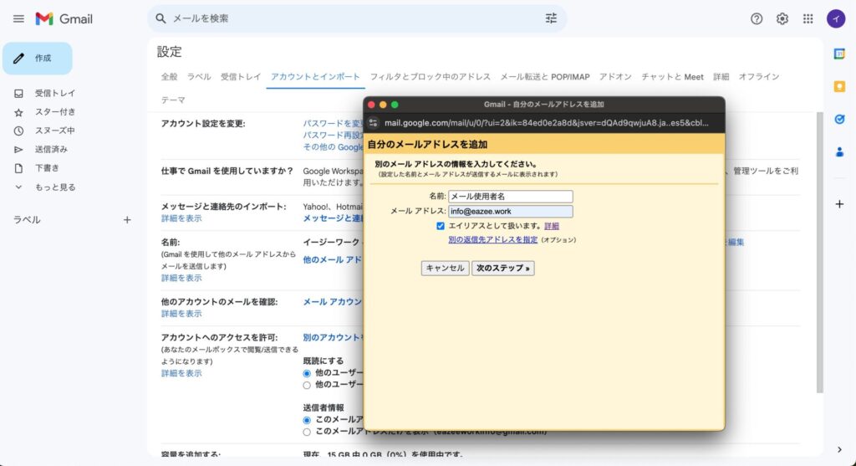The width and height of the screenshot is (856, 466).
Task: Switch to メール転送と POP/IMAP tab
Action: tap(545, 76)
